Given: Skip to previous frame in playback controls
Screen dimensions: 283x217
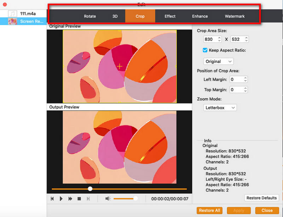Looking at the screenshot, I should [52, 199].
